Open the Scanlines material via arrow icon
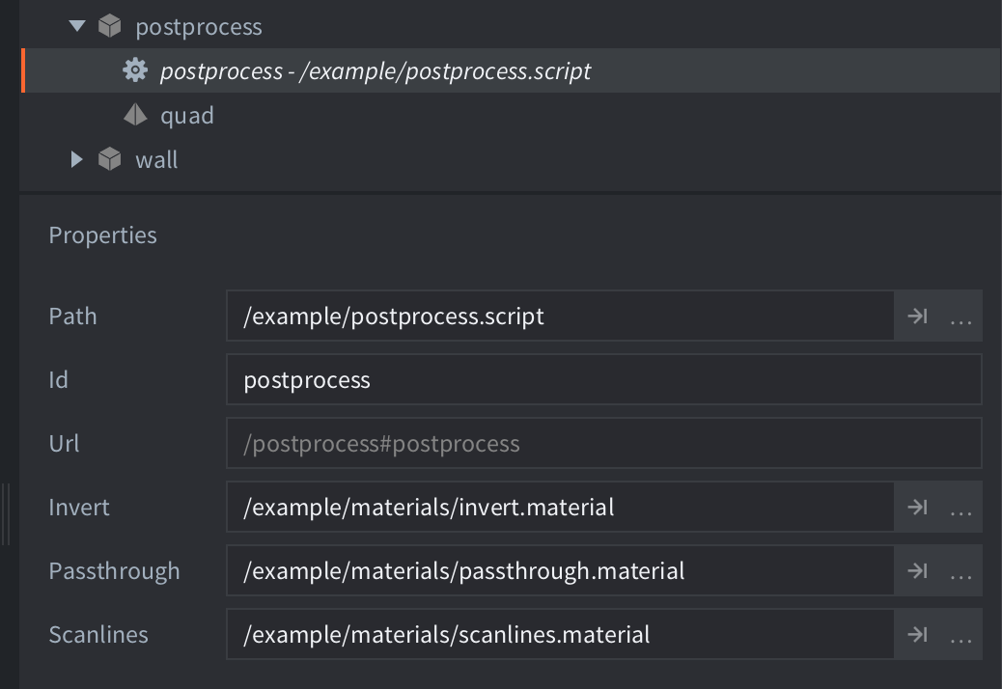The image size is (1002, 689). point(915,634)
